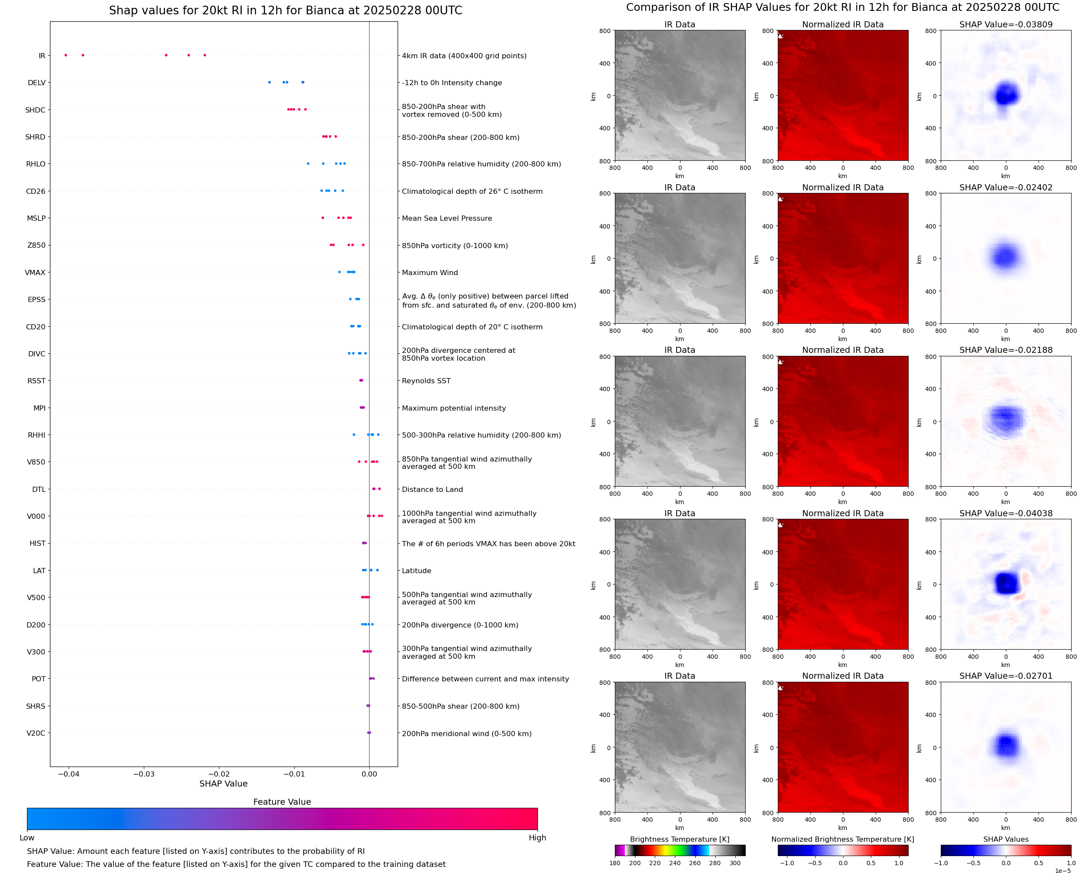Click the SHAP Value=-0.02402 map

coord(1006,259)
